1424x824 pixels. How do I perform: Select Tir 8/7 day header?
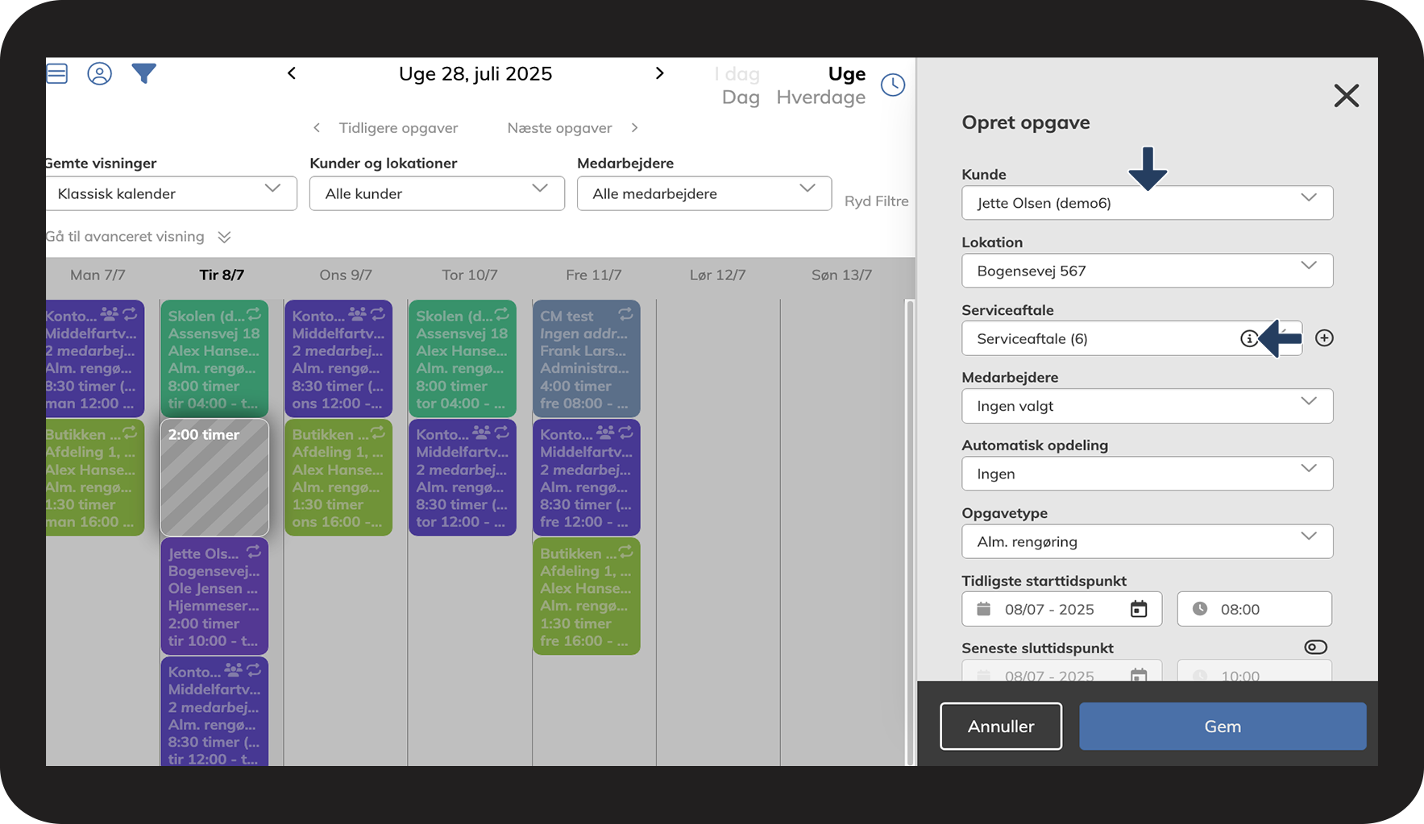(222, 275)
